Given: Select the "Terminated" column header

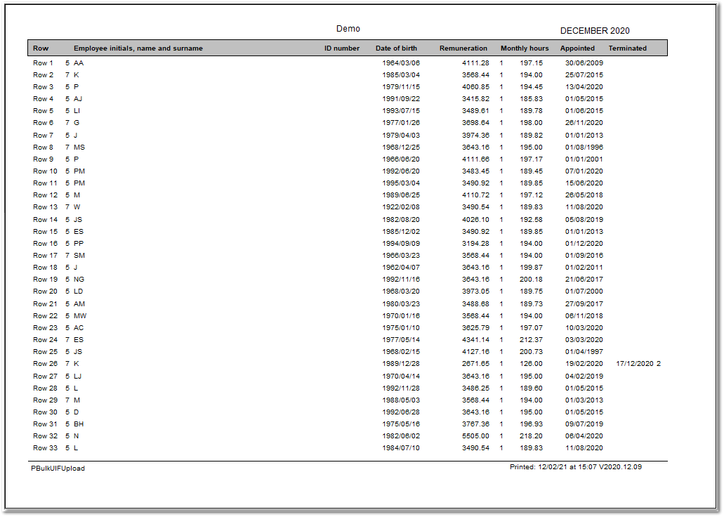Looking at the screenshot, I should 628,48.
